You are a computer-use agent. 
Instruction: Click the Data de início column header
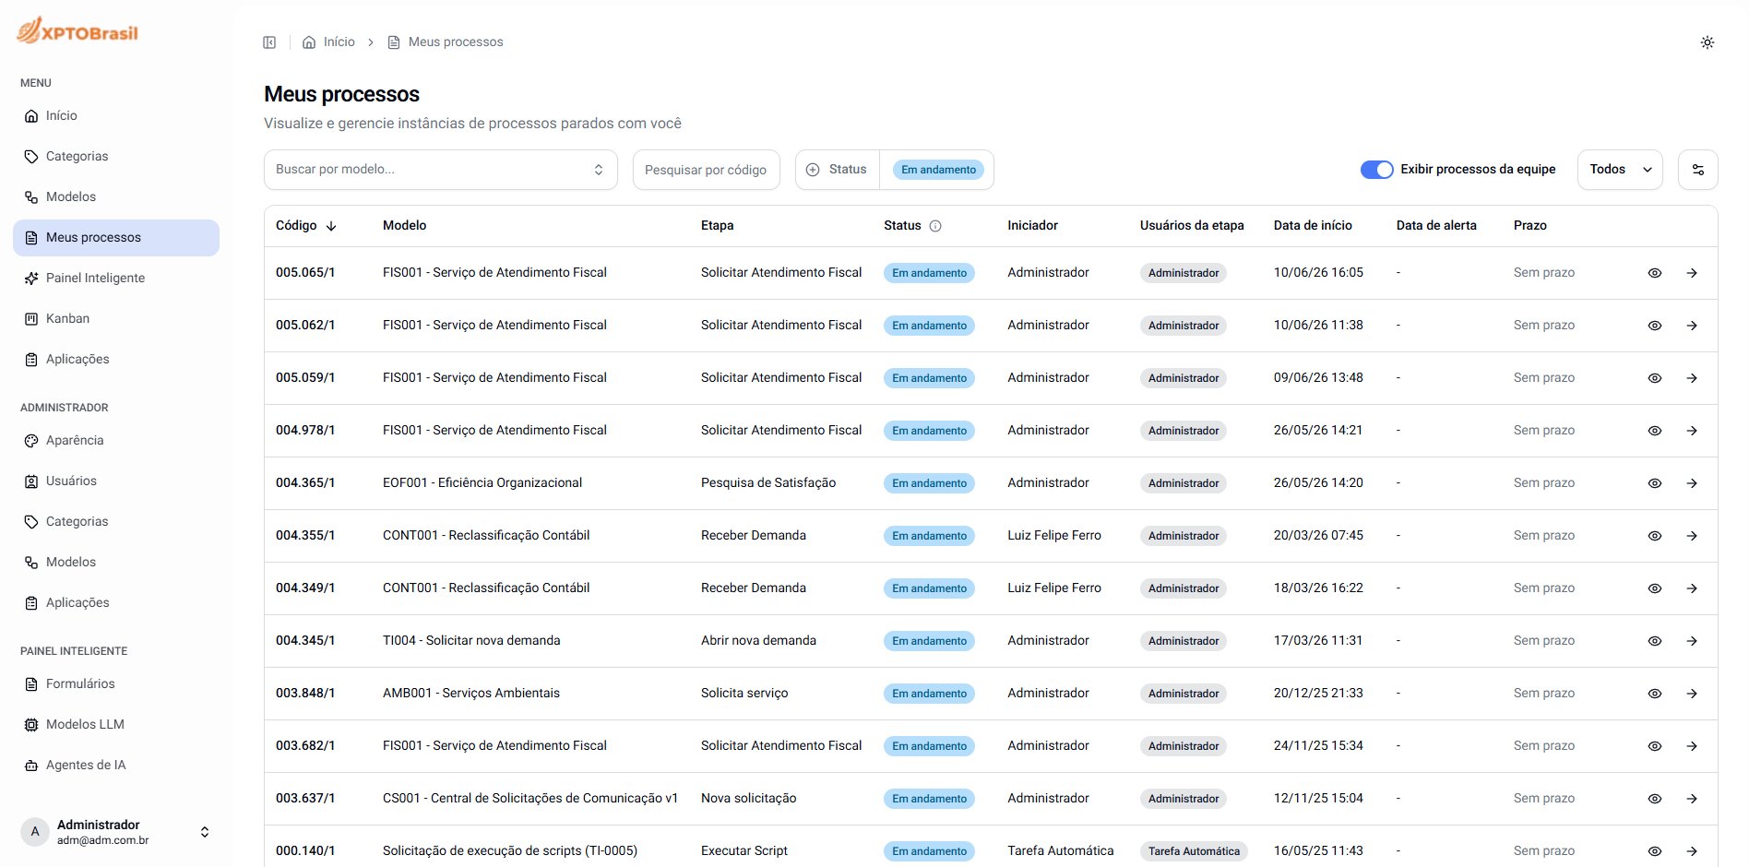pyautogui.click(x=1313, y=226)
